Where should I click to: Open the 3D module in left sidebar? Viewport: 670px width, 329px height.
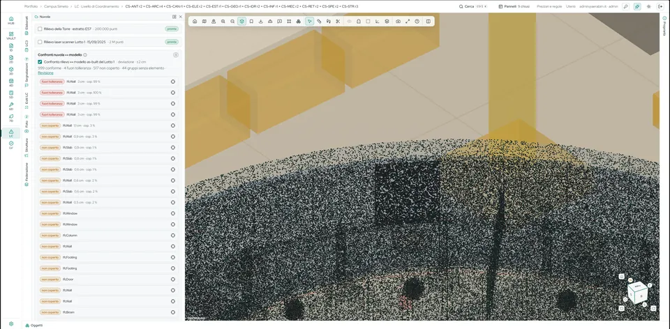pos(11,71)
